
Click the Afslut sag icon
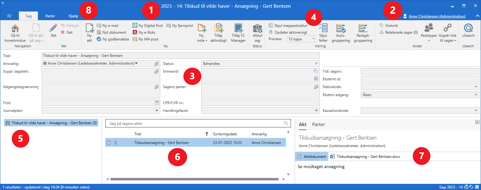click(257, 29)
